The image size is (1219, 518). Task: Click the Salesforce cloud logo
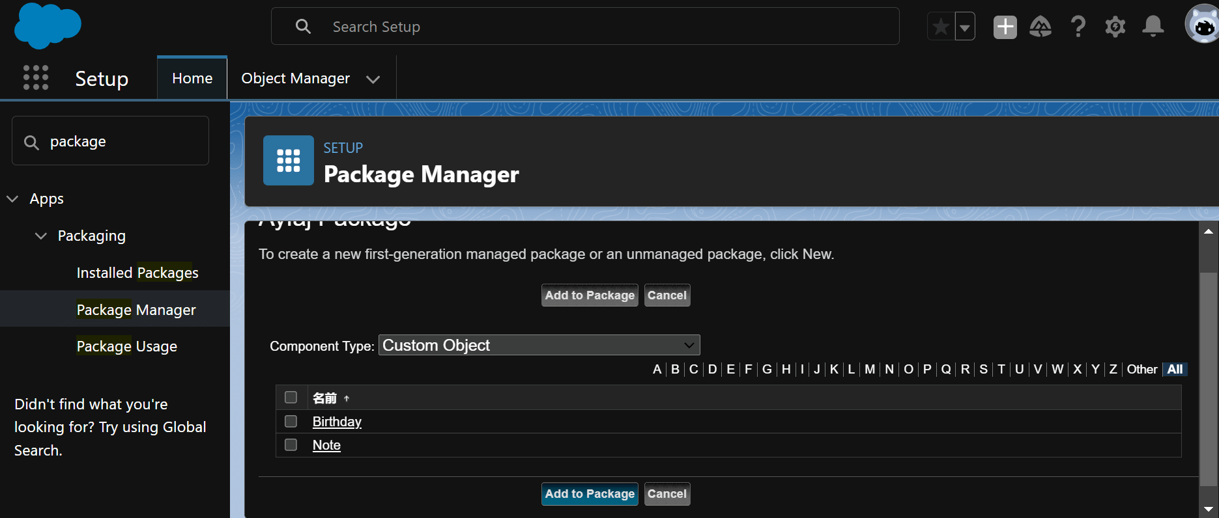coord(48,26)
